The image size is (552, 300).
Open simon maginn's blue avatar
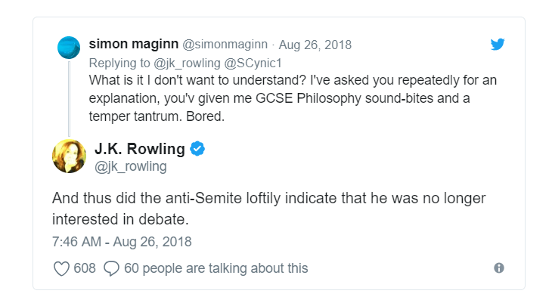(x=69, y=48)
